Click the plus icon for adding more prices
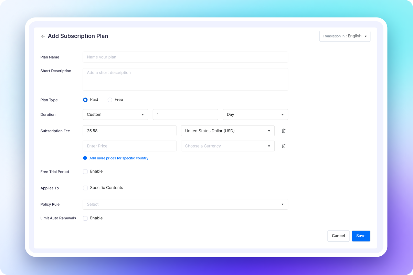413x275 pixels. tap(85, 158)
